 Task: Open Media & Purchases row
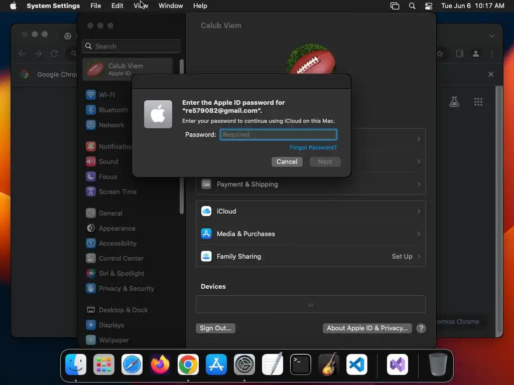(x=310, y=234)
